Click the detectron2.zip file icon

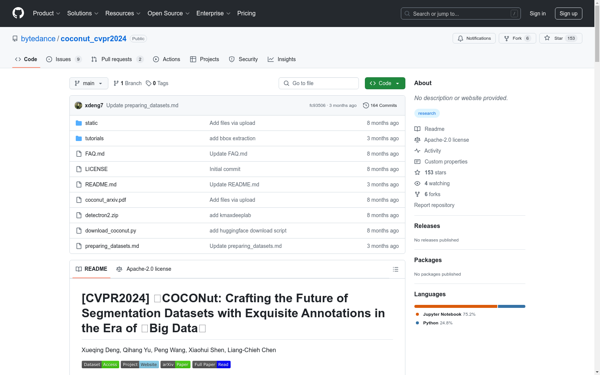click(79, 215)
